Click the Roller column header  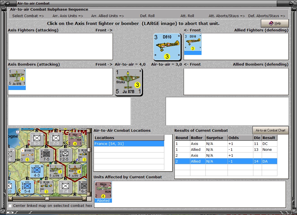click(x=198, y=138)
